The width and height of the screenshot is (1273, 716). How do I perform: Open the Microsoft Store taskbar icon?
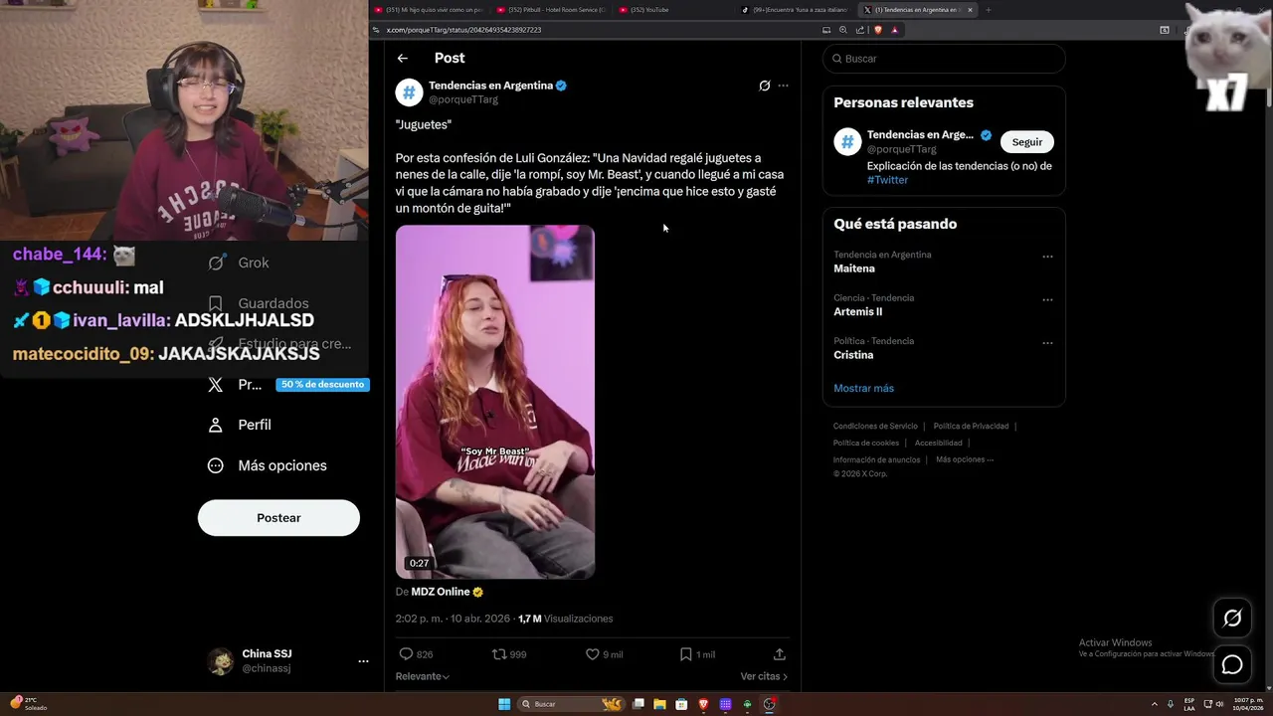(681, 704)
